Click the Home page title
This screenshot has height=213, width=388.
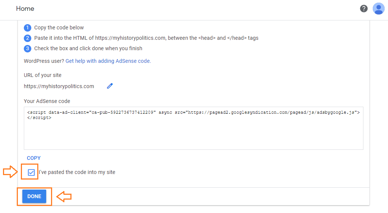[x=25, y=9]
